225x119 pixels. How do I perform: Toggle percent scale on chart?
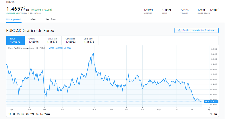point(211,114)
